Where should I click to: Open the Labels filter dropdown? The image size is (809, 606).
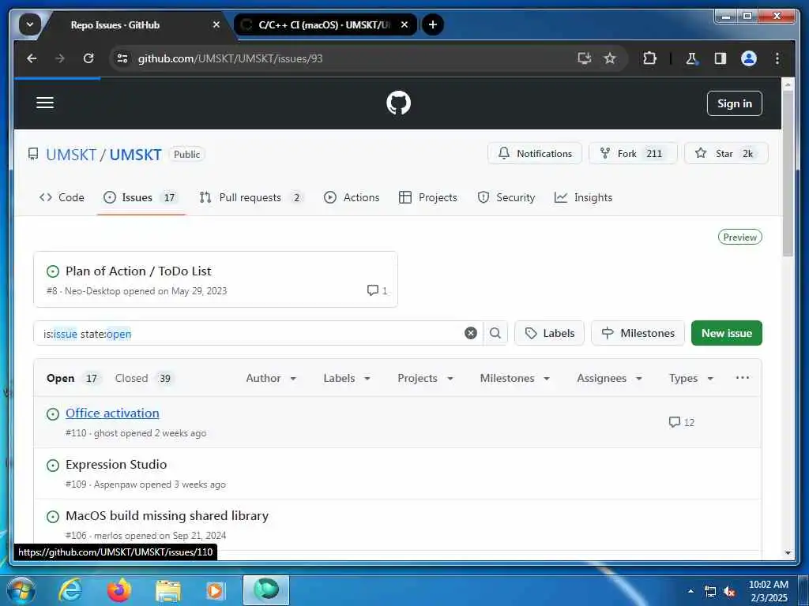coord(347,378)
